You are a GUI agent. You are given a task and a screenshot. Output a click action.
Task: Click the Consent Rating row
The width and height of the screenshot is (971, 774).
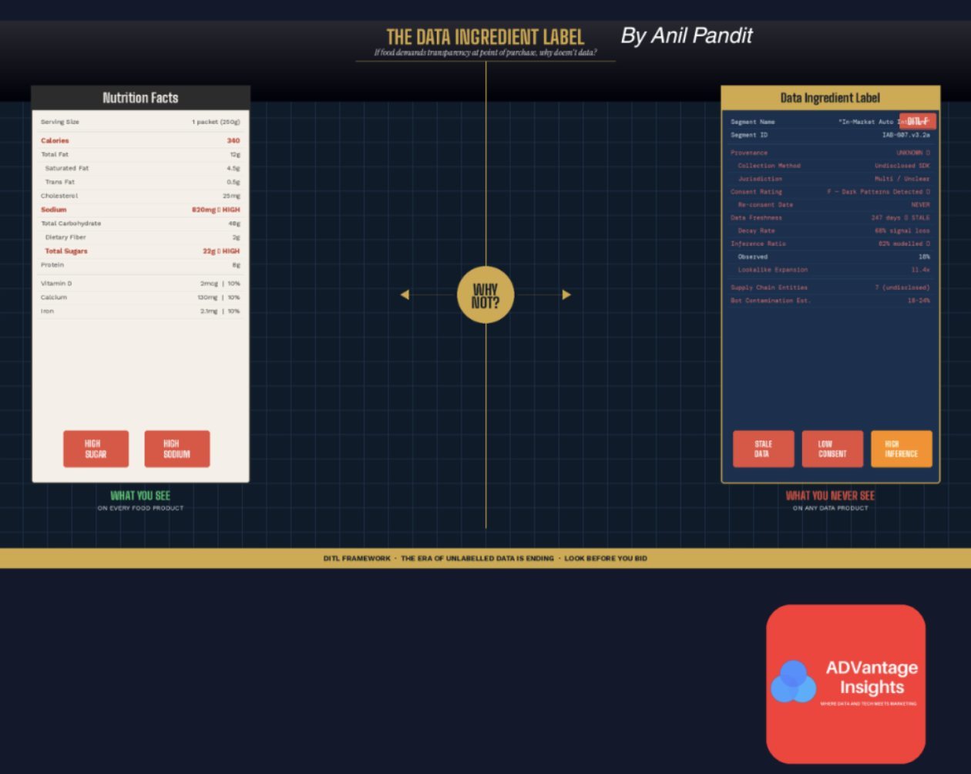[x=830, y=191]
